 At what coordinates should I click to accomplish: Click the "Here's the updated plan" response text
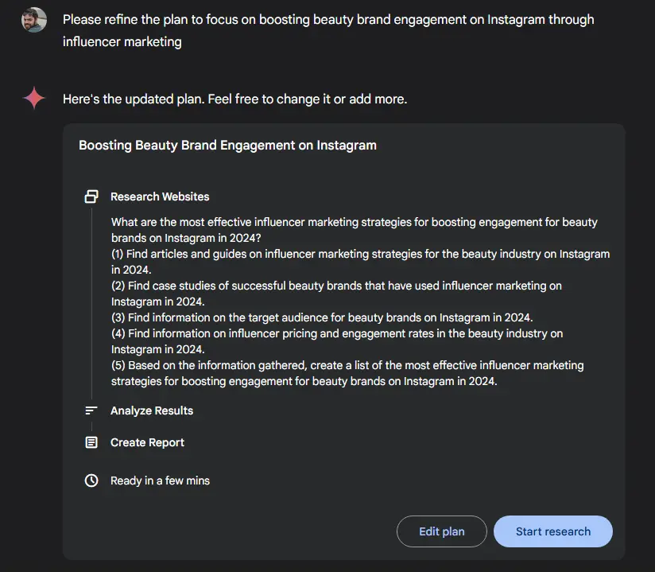click(x=234, y=99)
